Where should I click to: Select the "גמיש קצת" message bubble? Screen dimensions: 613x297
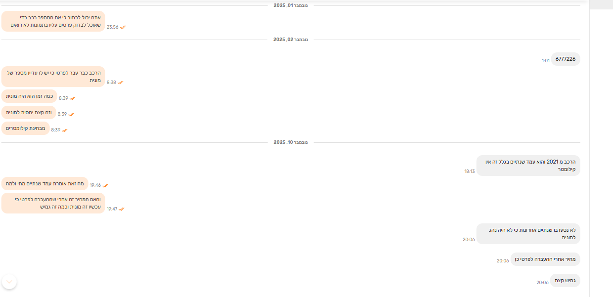[x=564, y=280]
